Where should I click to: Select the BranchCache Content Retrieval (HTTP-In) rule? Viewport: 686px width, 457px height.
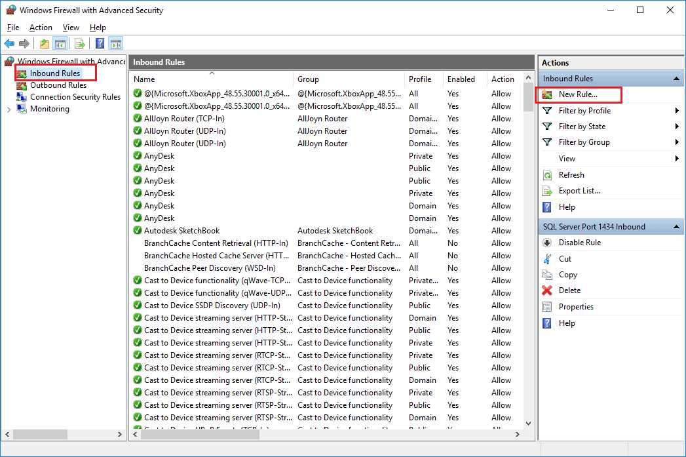[216, 243]
